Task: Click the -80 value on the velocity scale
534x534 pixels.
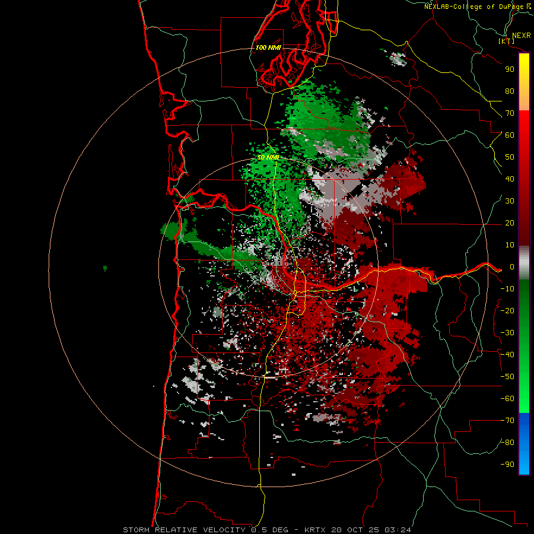Action: pos(507,443)
